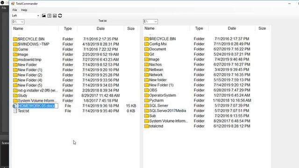The width and height of the screenshot is (299, 168).
Task: Select the Test.txt file
Action: click(21, 111)
